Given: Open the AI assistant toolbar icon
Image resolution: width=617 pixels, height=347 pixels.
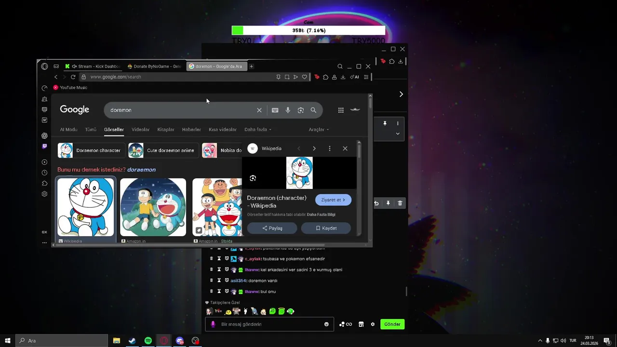Looking at the screenshot, I should click(x=354, y=77).
